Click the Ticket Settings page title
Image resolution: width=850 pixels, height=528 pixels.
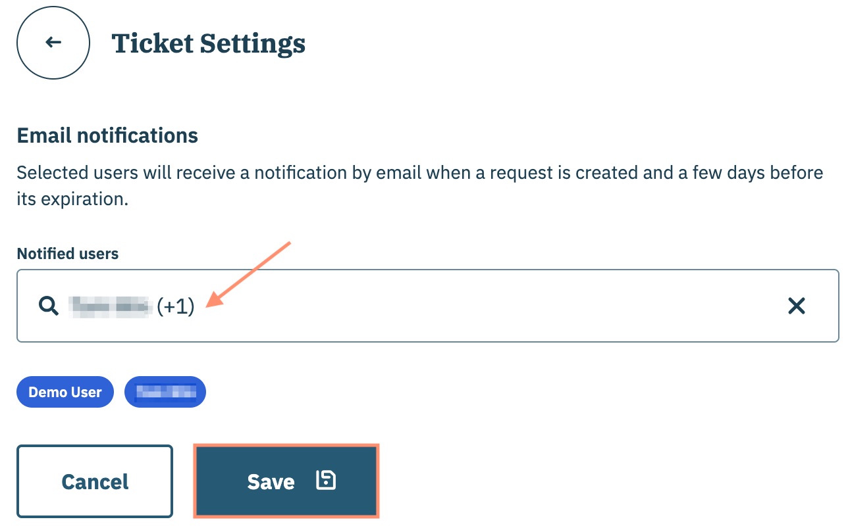(208, 43)
